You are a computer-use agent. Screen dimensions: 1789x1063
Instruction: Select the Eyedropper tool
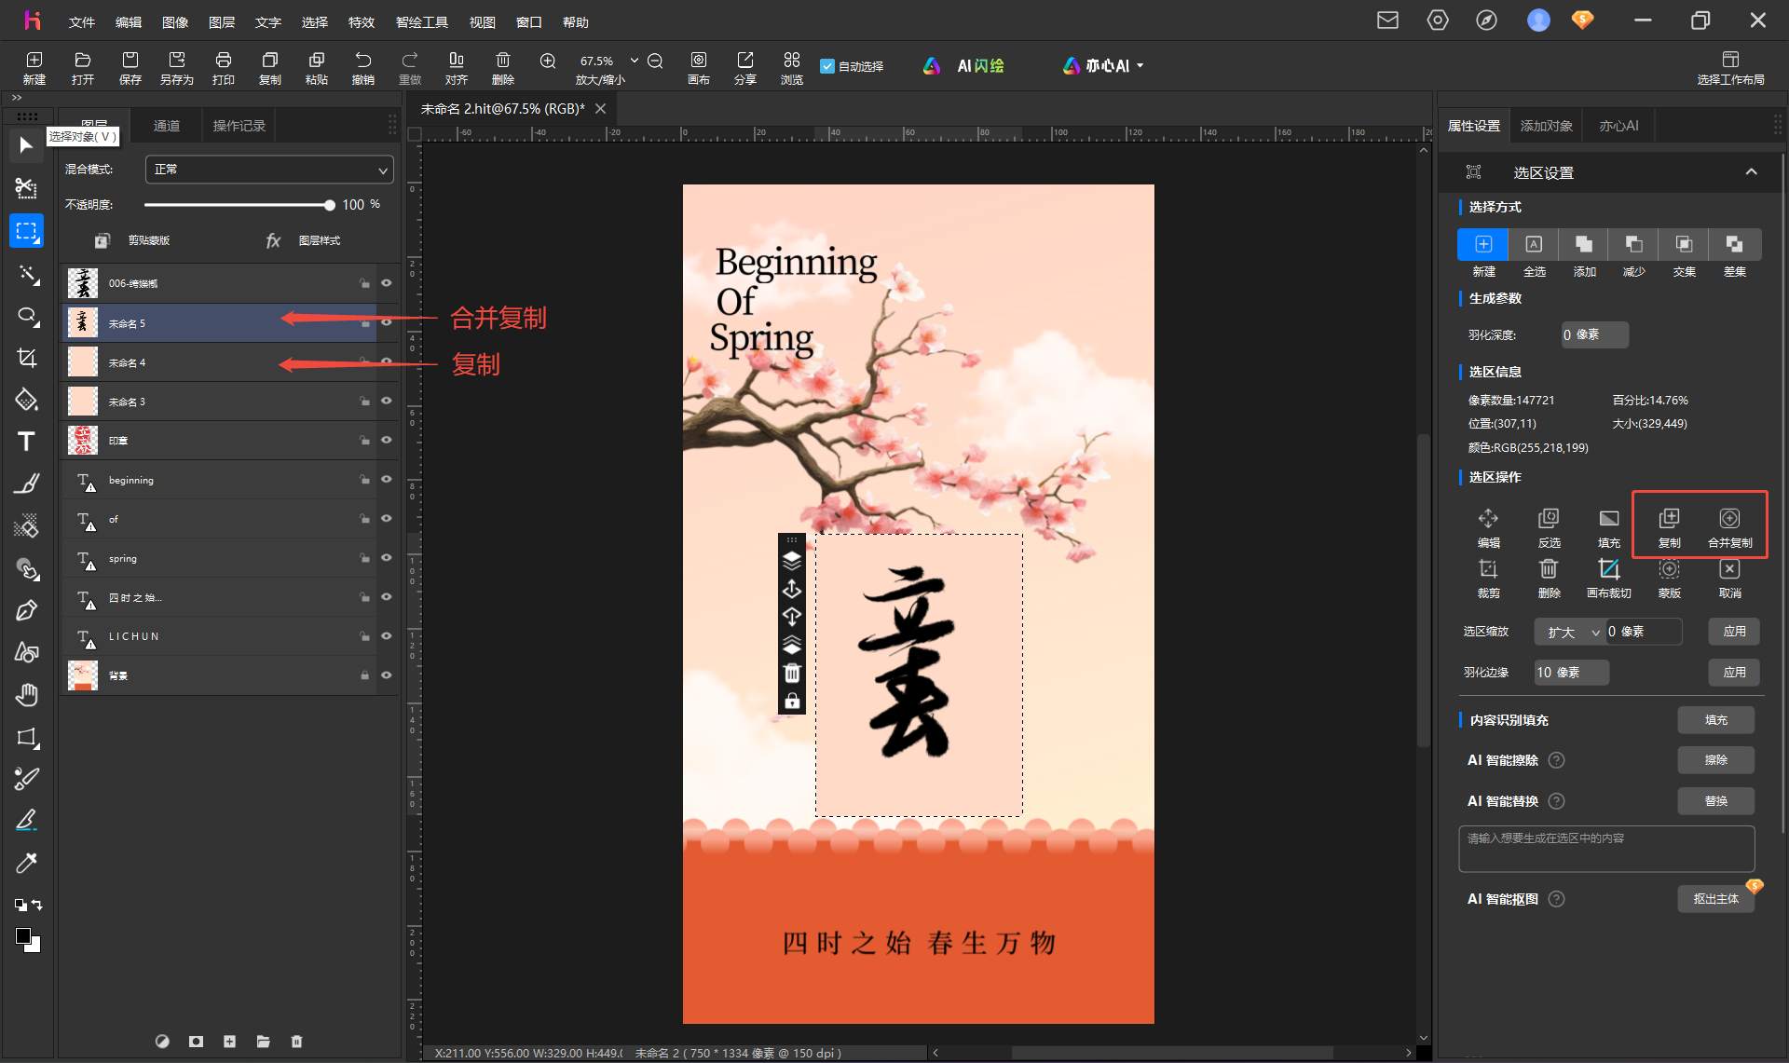point(26,863)
